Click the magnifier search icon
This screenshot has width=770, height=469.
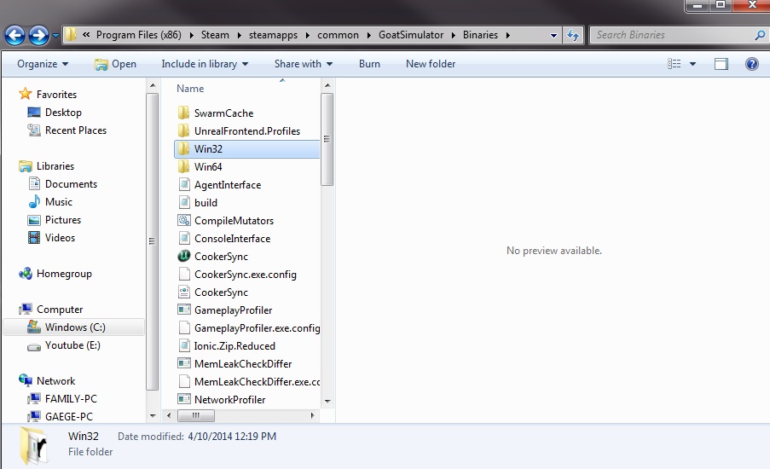tap(759, 35)
